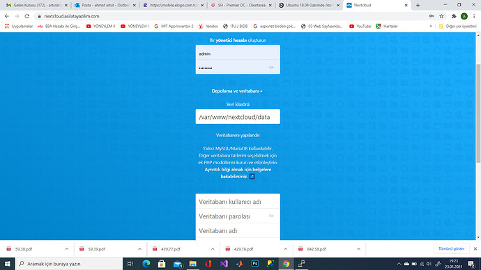The image size is (481, 270).
Task: Expand options for 429,77.pdf download
Action: (213, 249)
